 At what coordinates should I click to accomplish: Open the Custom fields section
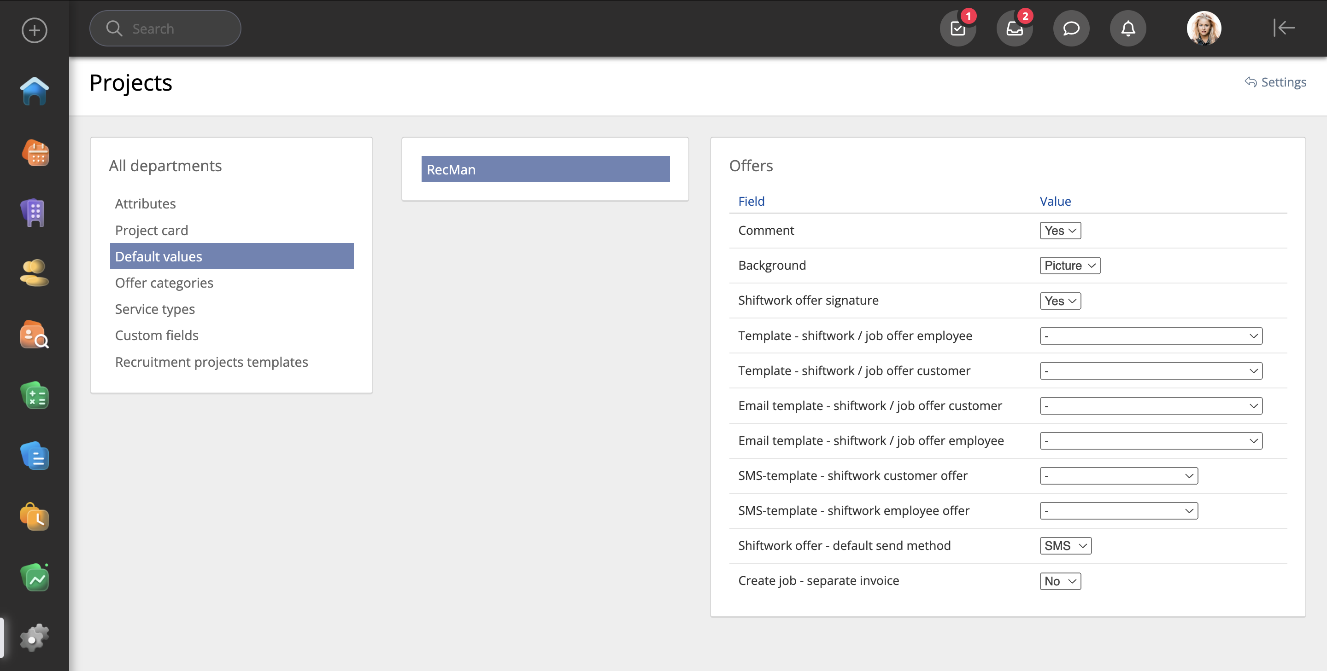tap(157, 335)
